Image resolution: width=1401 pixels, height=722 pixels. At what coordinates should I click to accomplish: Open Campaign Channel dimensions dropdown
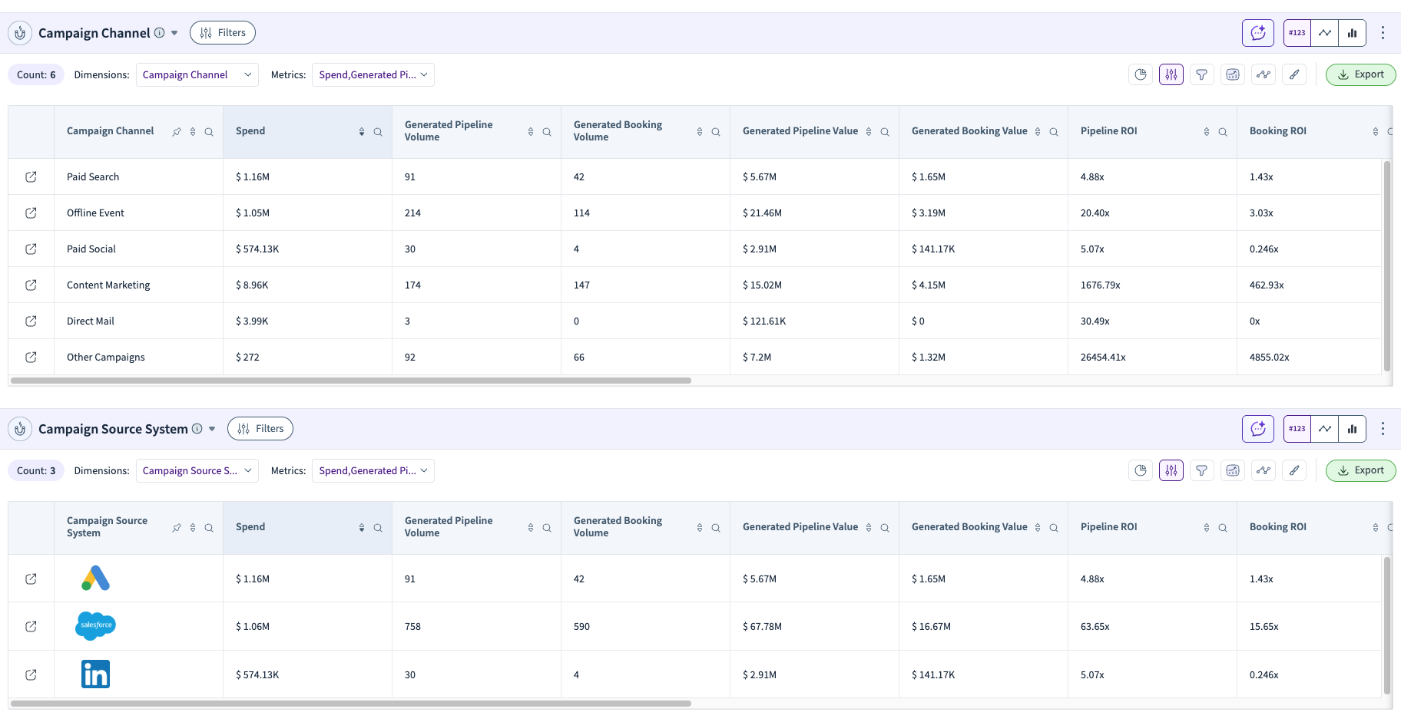(x=197, y=74)
